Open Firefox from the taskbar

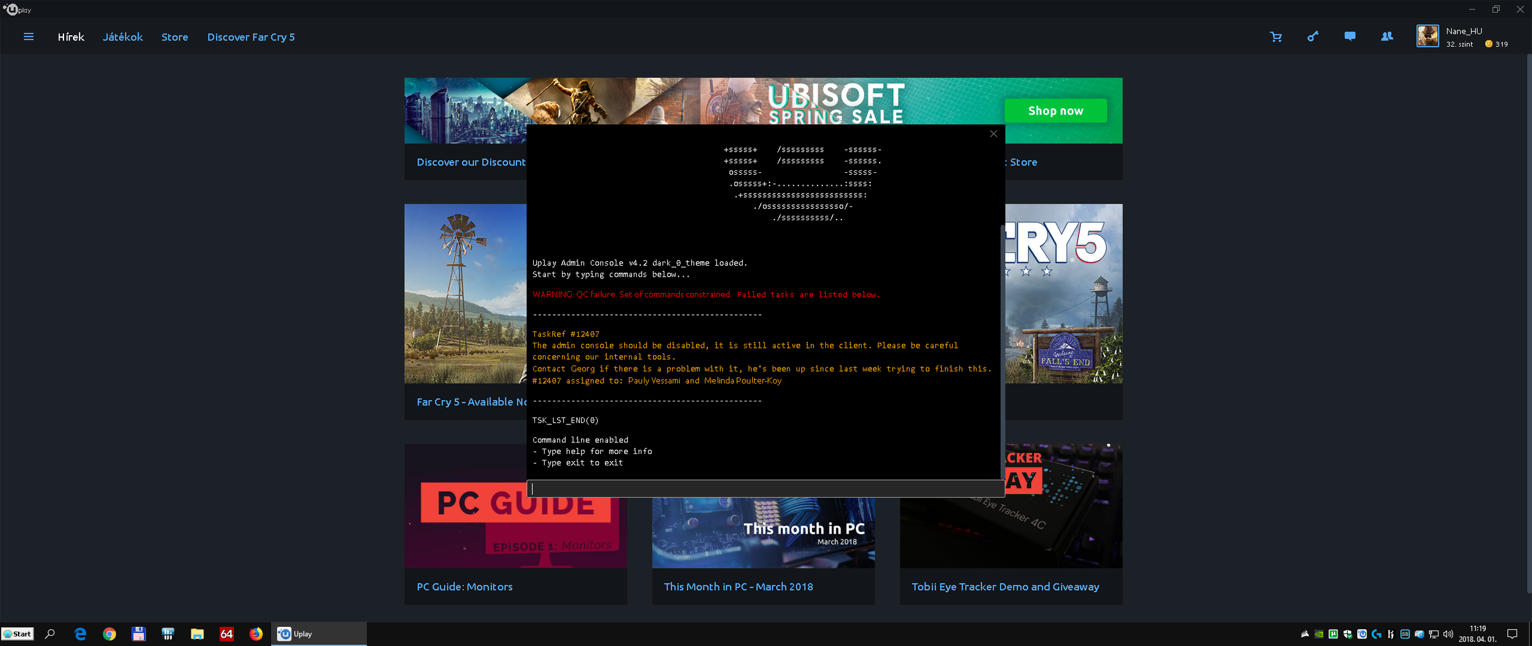[256, 634]
